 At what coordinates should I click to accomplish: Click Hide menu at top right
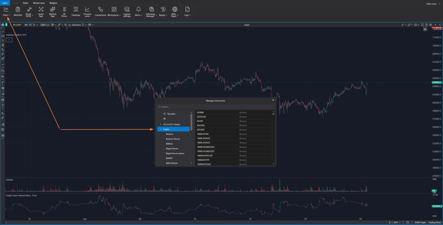(433, 4)
